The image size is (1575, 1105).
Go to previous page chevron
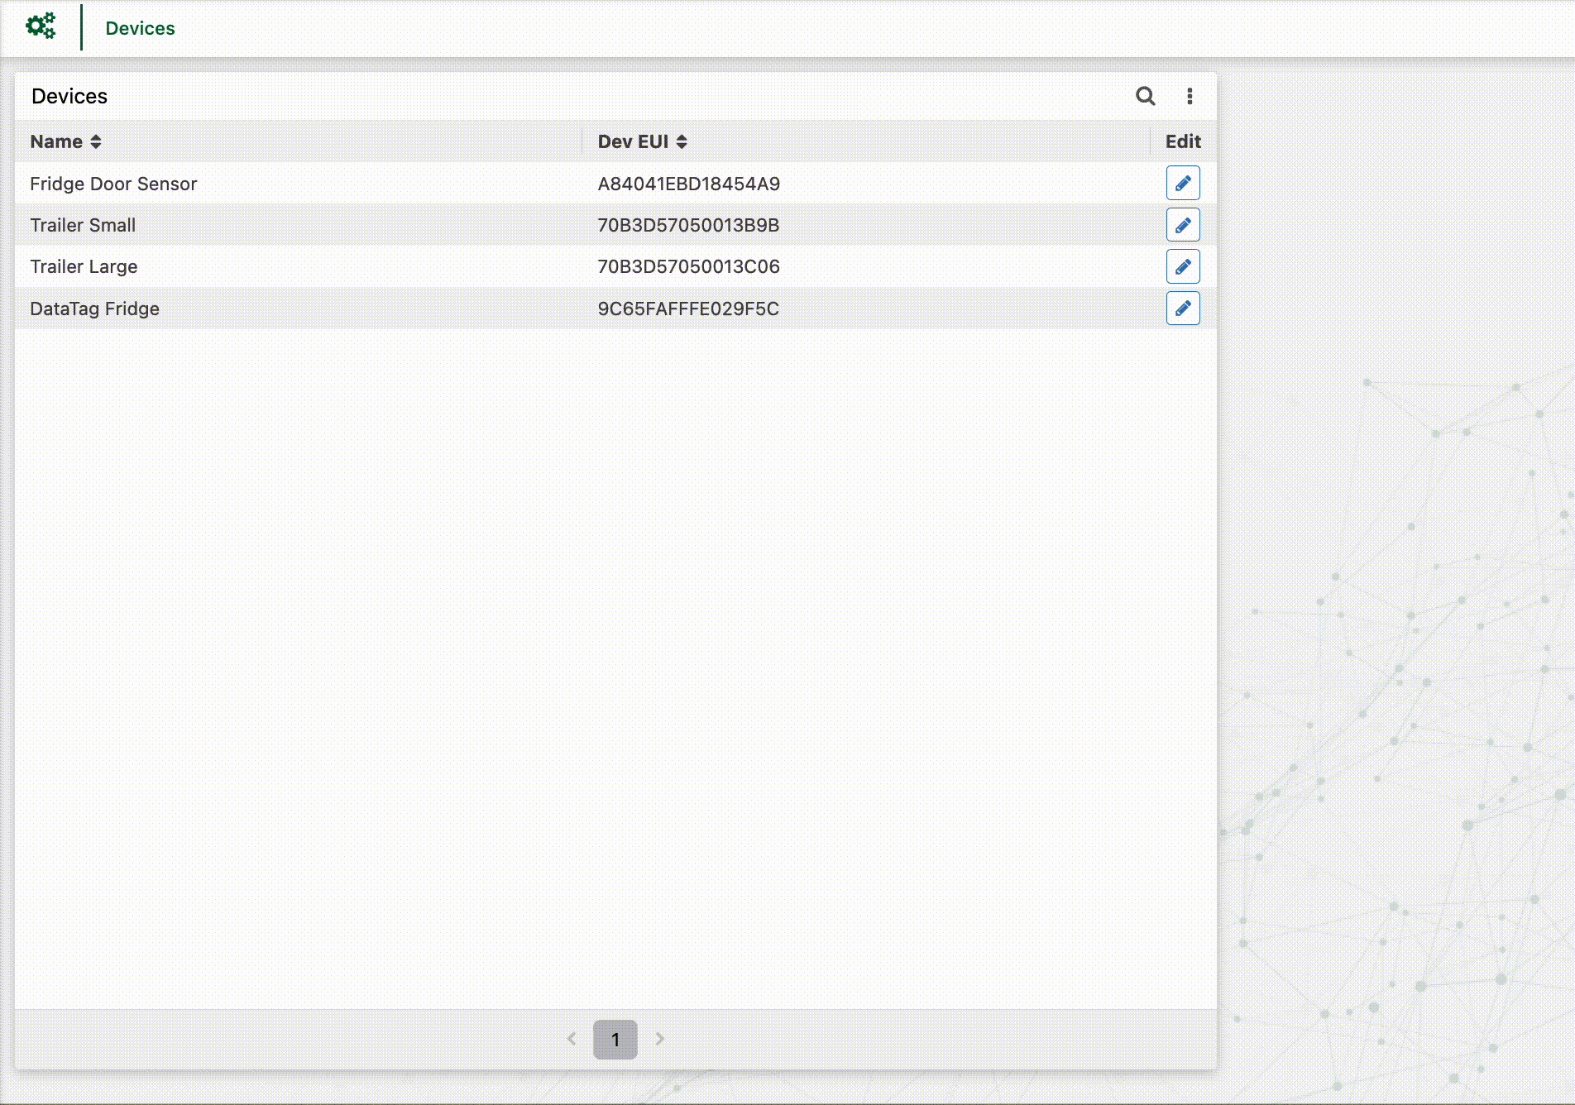pyautogui.click(x=572, y=1039)
